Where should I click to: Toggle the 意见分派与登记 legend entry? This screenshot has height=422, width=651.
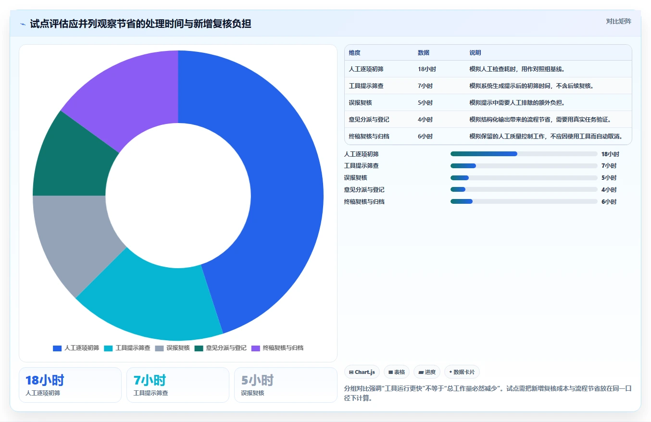coord(220,348)
